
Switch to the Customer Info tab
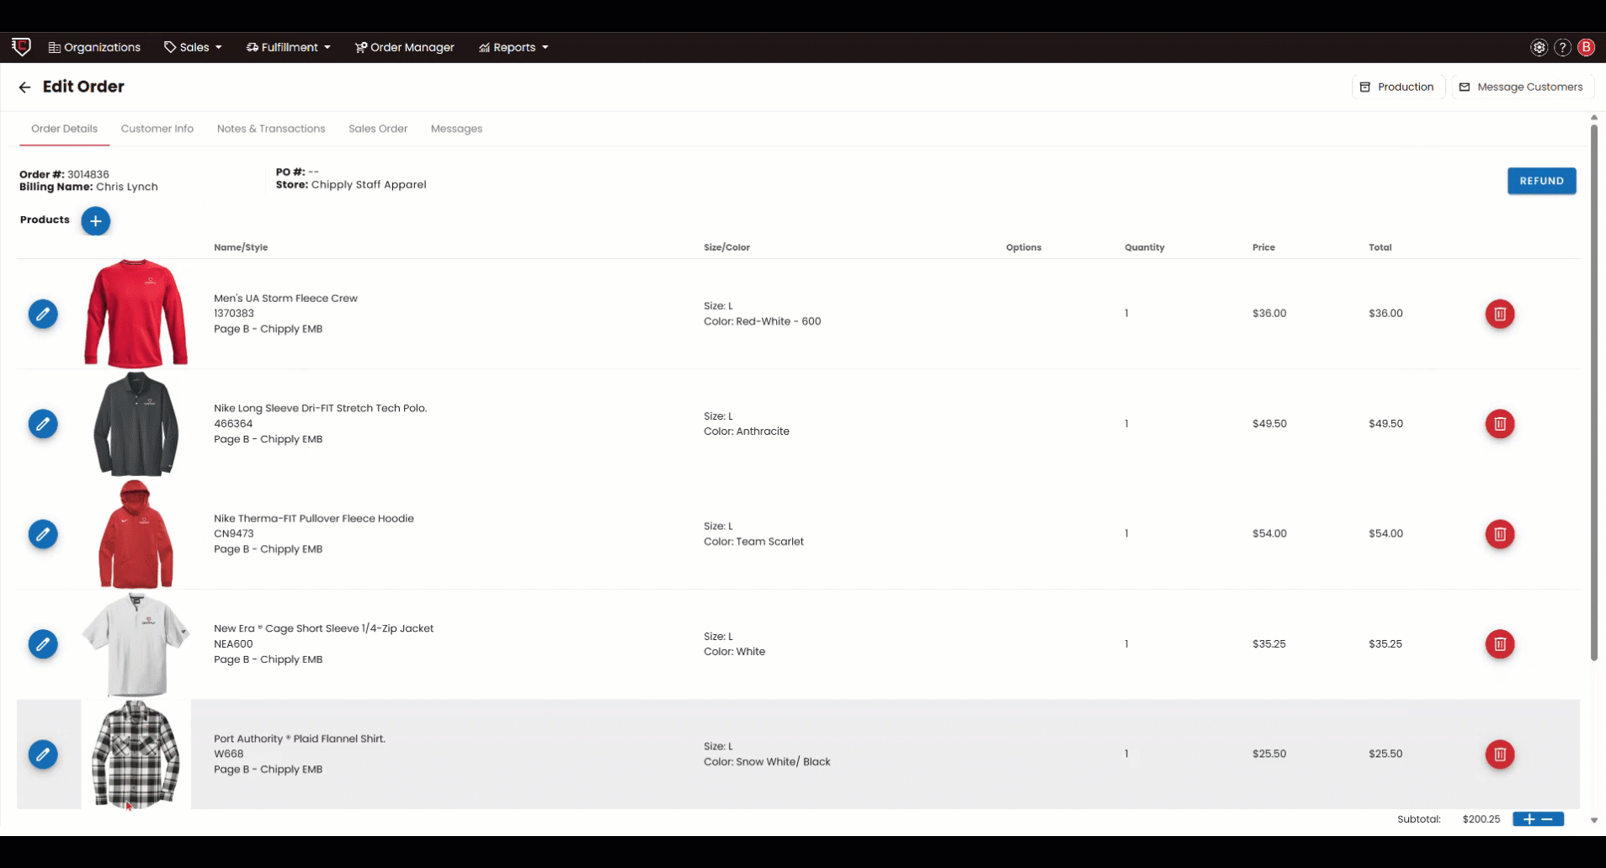pos(157,129)
